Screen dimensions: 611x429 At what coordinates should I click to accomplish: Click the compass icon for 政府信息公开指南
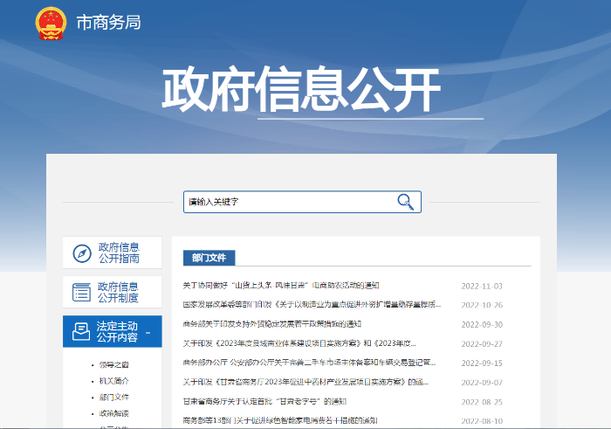click(81, 253)
